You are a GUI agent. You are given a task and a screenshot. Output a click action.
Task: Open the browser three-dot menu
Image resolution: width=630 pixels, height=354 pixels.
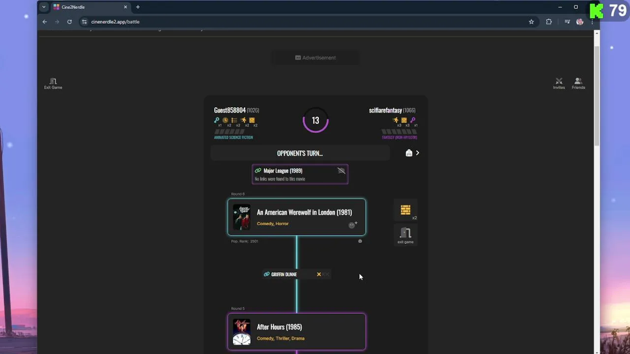(x=592, y=22)
